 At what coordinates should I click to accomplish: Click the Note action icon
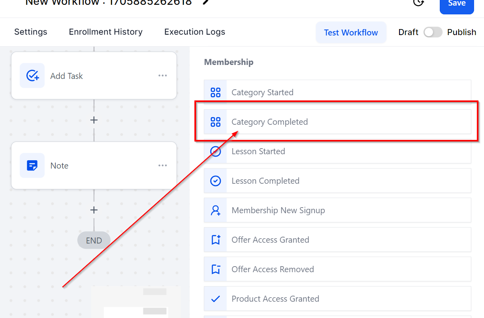tap(32, 165)
